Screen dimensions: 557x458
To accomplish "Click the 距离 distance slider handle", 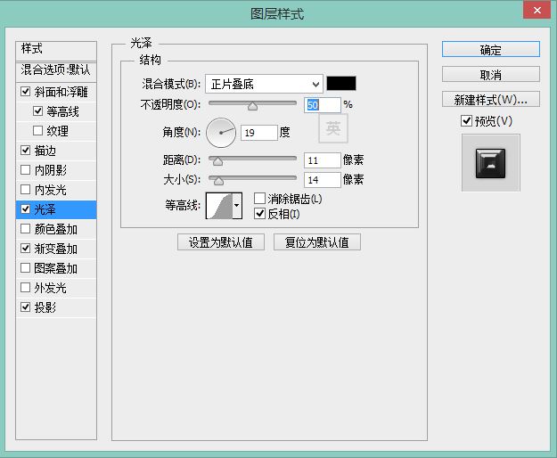I will 217,161.
